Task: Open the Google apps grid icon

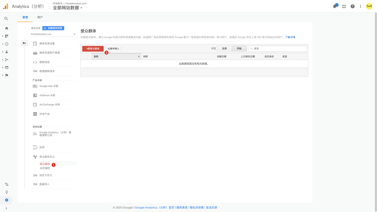Action: [344, 6]
